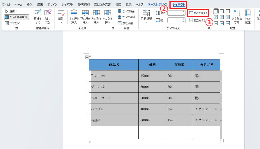Increase row height with up spinner
Viewport: 260px width, 149px height.
(x=183, y=12)
